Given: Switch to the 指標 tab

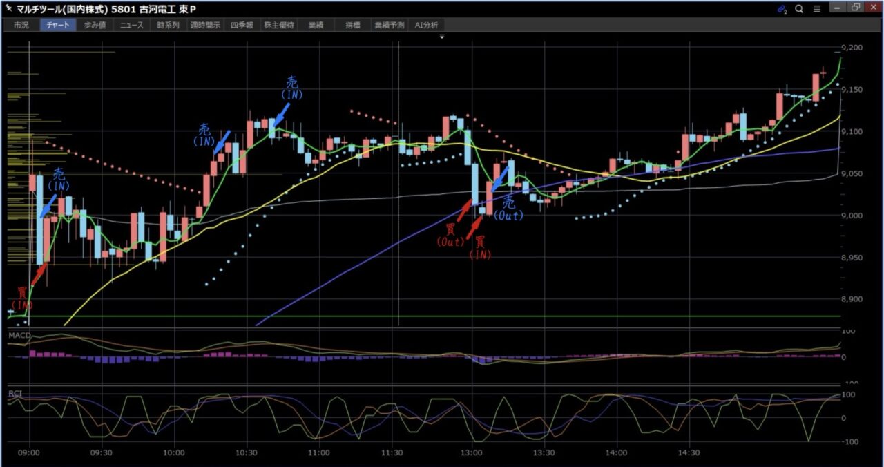Looking at the screenshot, I should click(352, 25).
